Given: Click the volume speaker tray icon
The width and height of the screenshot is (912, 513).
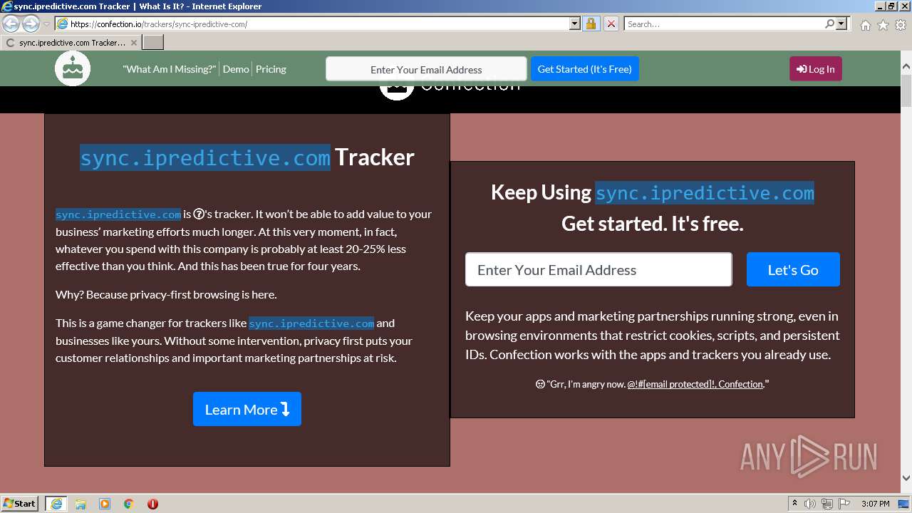Looking at the screenshot, I should pyautogui.click(x=810, y=504).
